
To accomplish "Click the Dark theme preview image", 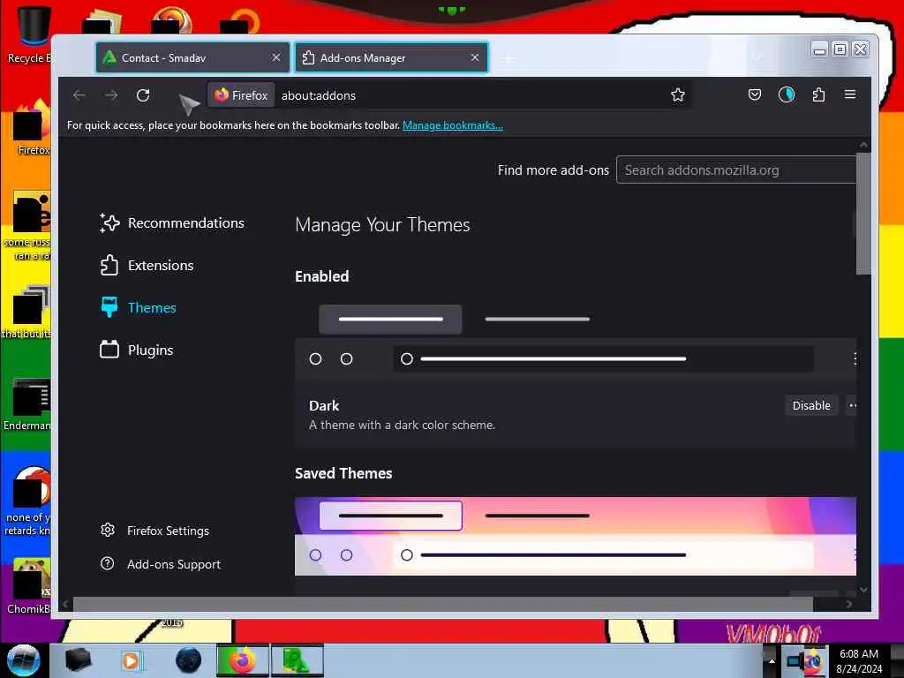I will point(576,339).
